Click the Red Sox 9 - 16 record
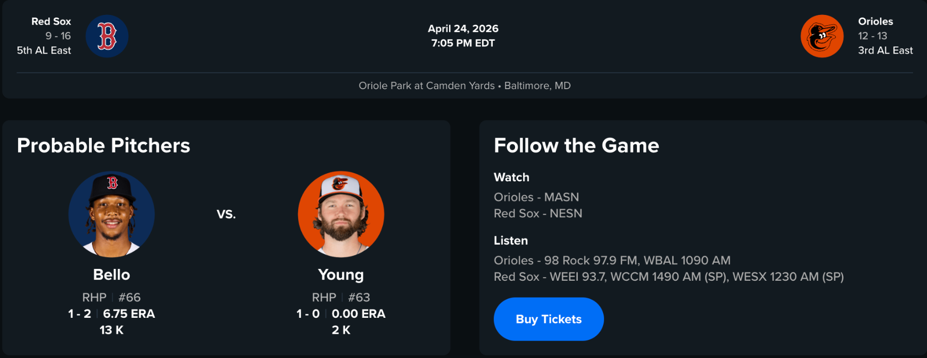927x358 pixels. (x=58, y=36)
